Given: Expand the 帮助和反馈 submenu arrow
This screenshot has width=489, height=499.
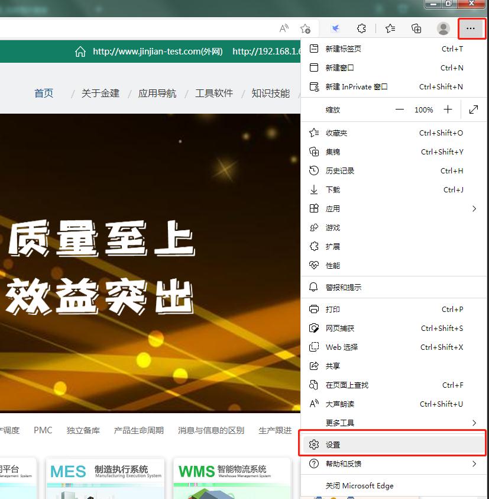Looking at the screenshot, I should click(474, 463).
